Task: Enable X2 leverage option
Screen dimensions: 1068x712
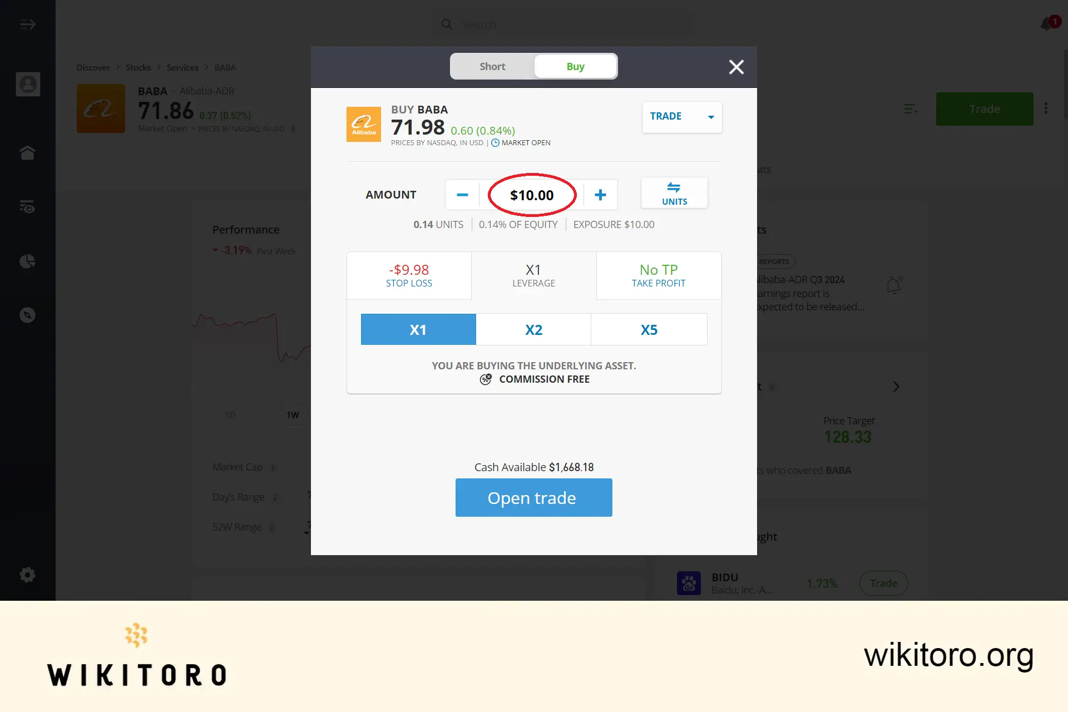Action: pyautogui.click(x=533, y=329)
